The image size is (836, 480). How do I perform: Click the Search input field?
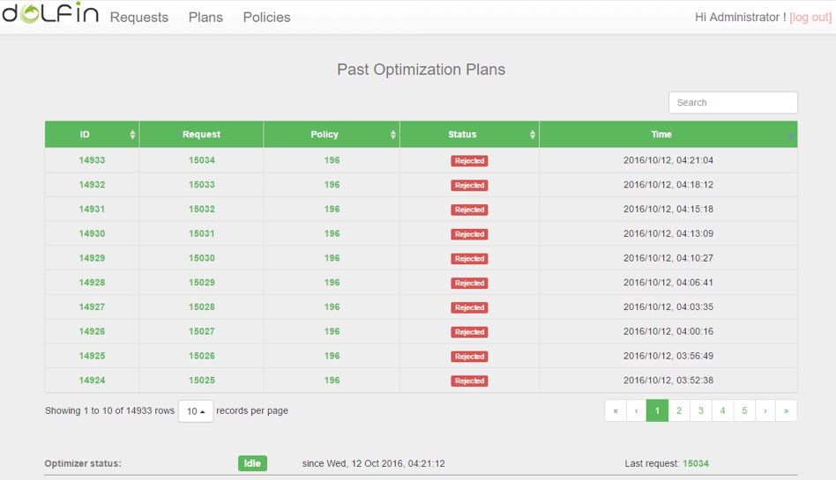733,102
